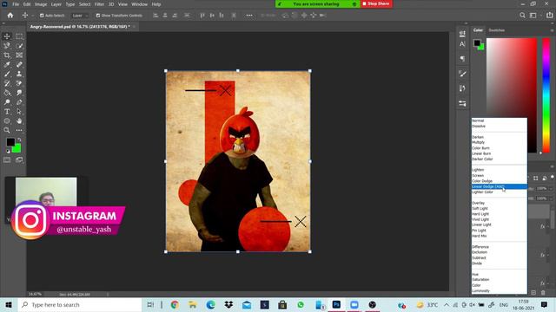The height and width of the screenshot is (312, 556).
Task: Open the Layer auto-select dropdown
Action: (x=80, y=16)
